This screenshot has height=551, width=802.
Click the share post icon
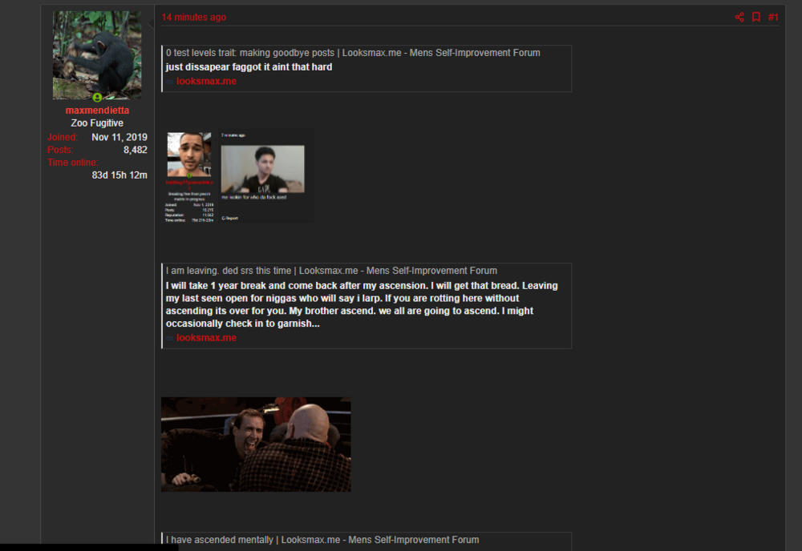[x=739, y=18]
